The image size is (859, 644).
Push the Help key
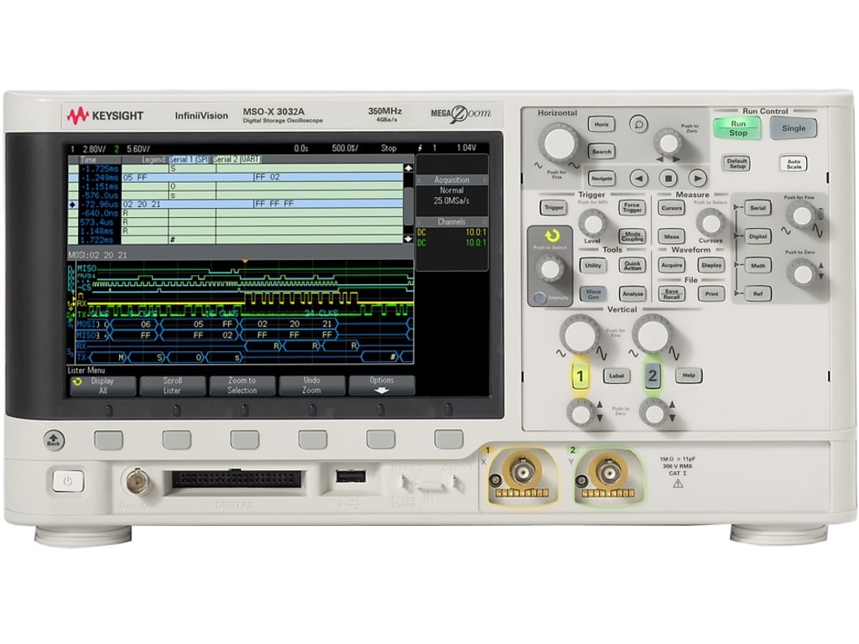click(x=689, y=376)
